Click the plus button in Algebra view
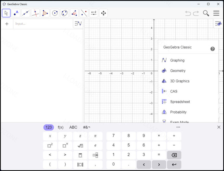The width and height of the screenshot is (224, 171). tap(7, 24)
